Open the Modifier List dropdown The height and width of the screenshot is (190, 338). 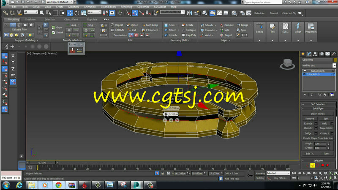319,65
